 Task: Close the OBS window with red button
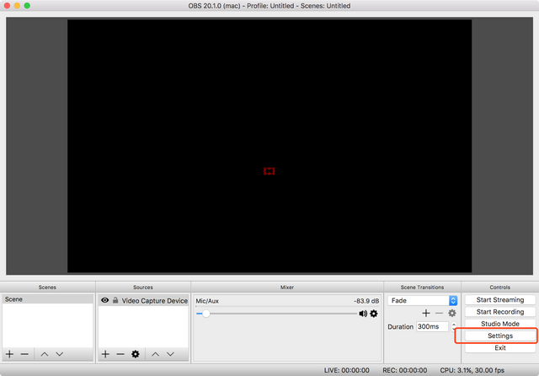7,6
